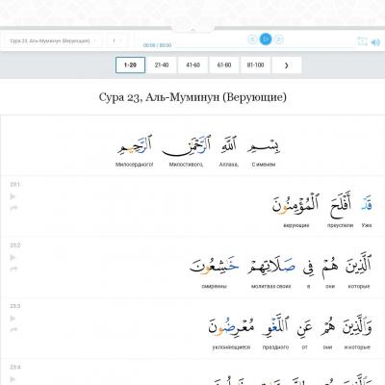Skip to next verse in player
Screen dimensions: 385x385
point(279,39)
